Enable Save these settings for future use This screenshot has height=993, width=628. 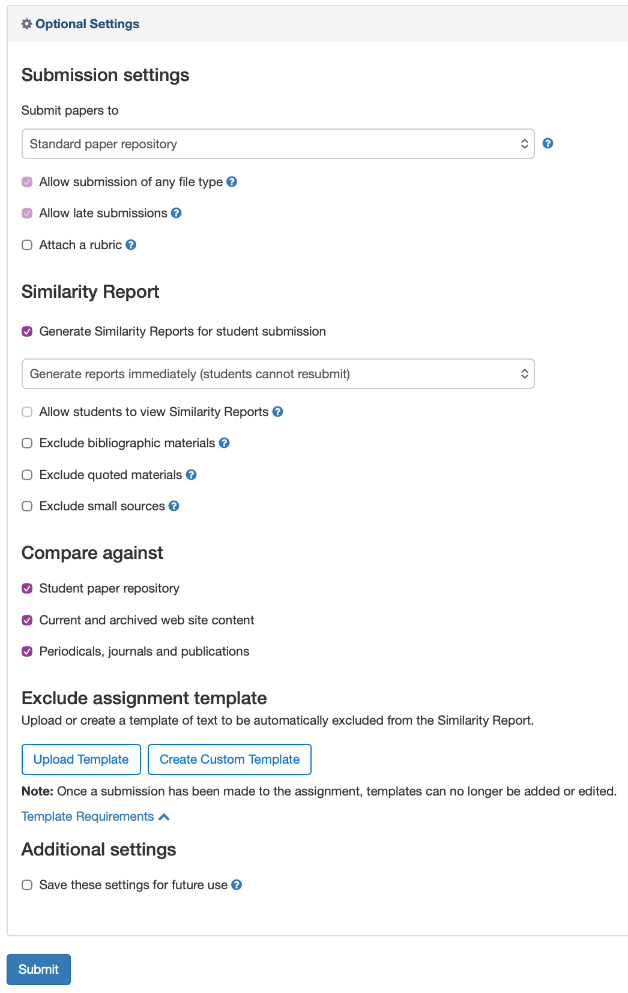click(x=26, y=884)
